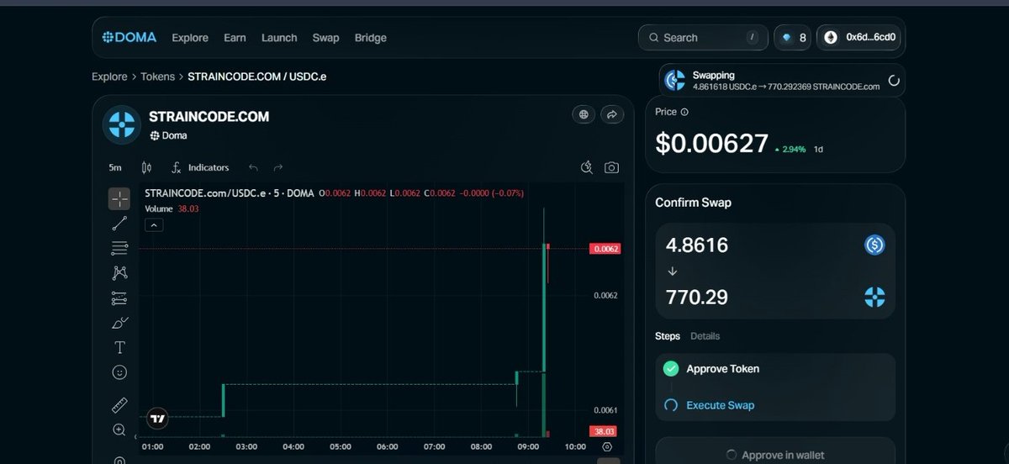Open the diamond points badge showing 8

(x=793, y=38)
